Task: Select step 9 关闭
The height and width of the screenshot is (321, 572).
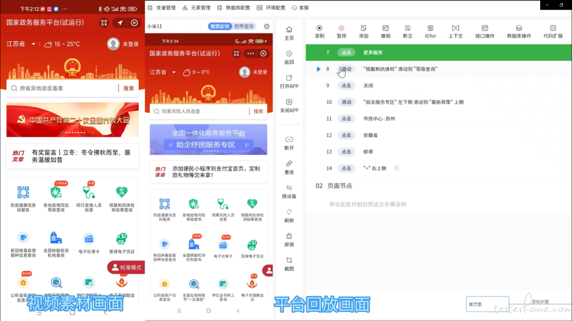Action: pyautogui.click(x=439, y=86)
